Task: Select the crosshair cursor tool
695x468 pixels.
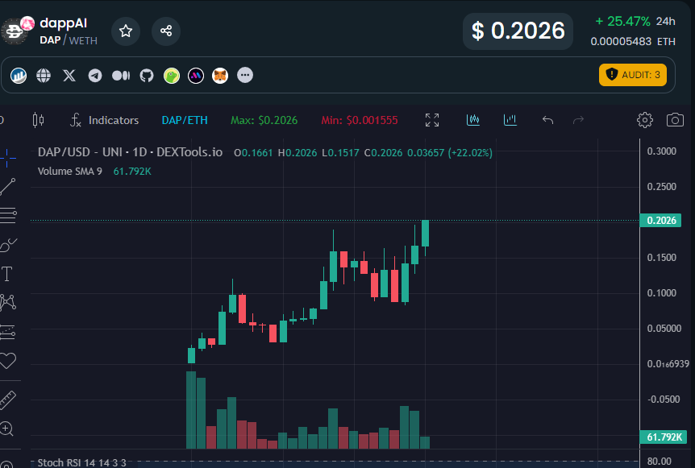Action: pos(7,158)
